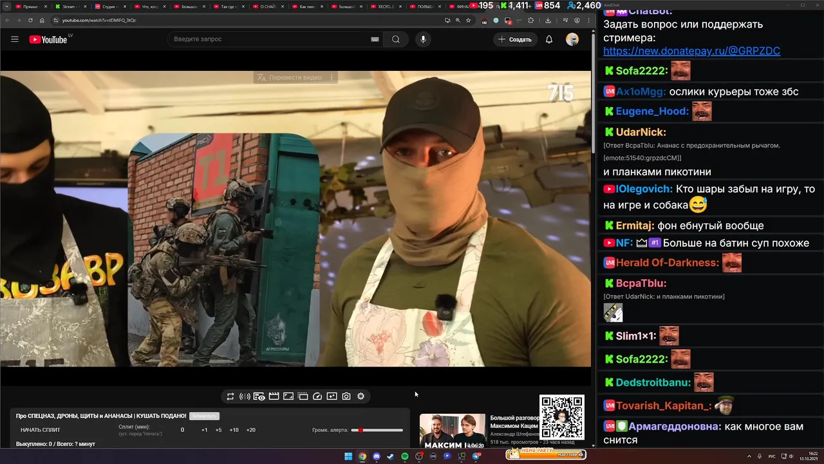This screenshot has height=464, width=824.
Task: Bookmark this page with the star icon
Action: [x=468, y=20]
